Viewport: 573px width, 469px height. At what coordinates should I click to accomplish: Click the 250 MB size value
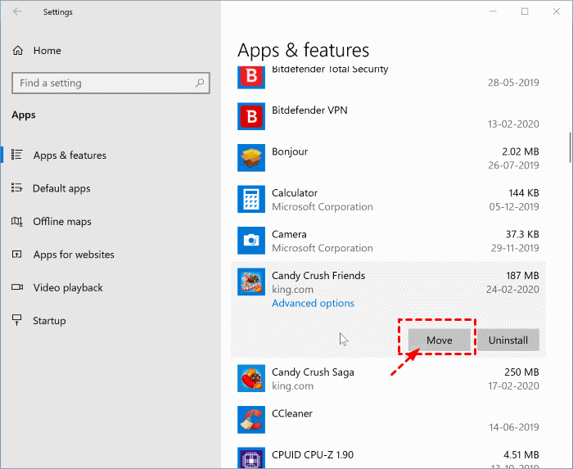[x=521, y=372]
